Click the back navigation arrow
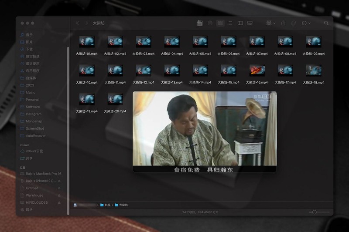The image size is (349, 232). (77, 23)
